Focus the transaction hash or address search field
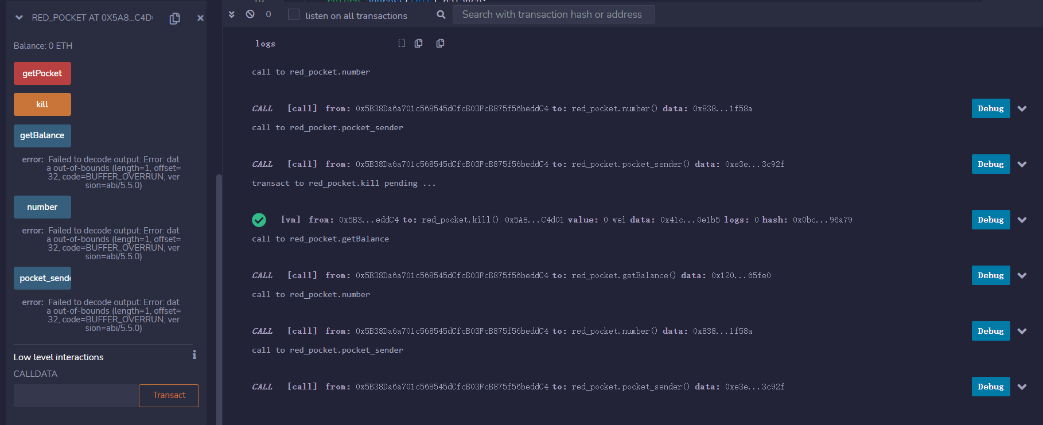Screen dimensions: 1043x425 coord(554,14)
